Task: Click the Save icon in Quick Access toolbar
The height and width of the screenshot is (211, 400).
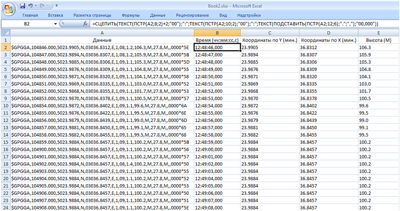Action: click(x=22, y=6)
